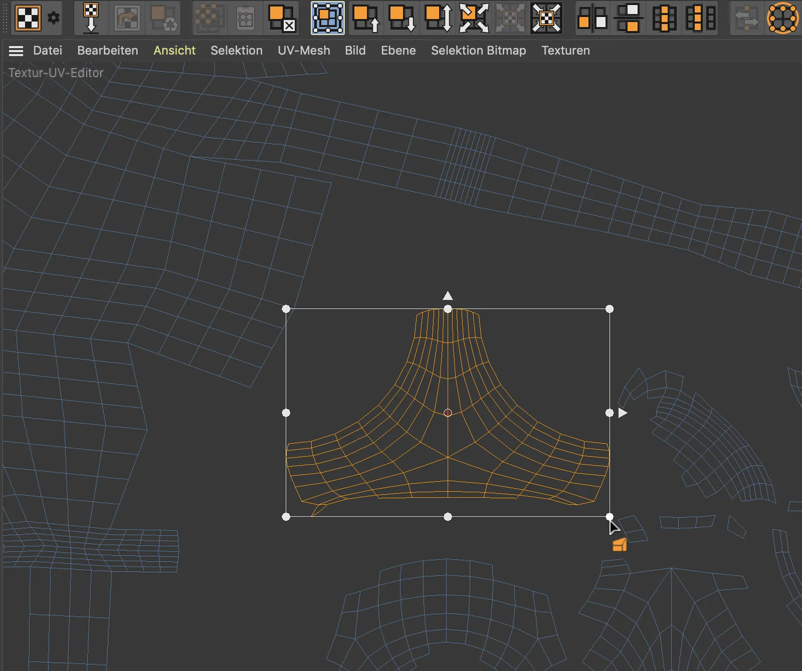The height and width of the screenshot is (671, 802).
Task: Click the orange square with down arrow icon
Action: (402, 18)
